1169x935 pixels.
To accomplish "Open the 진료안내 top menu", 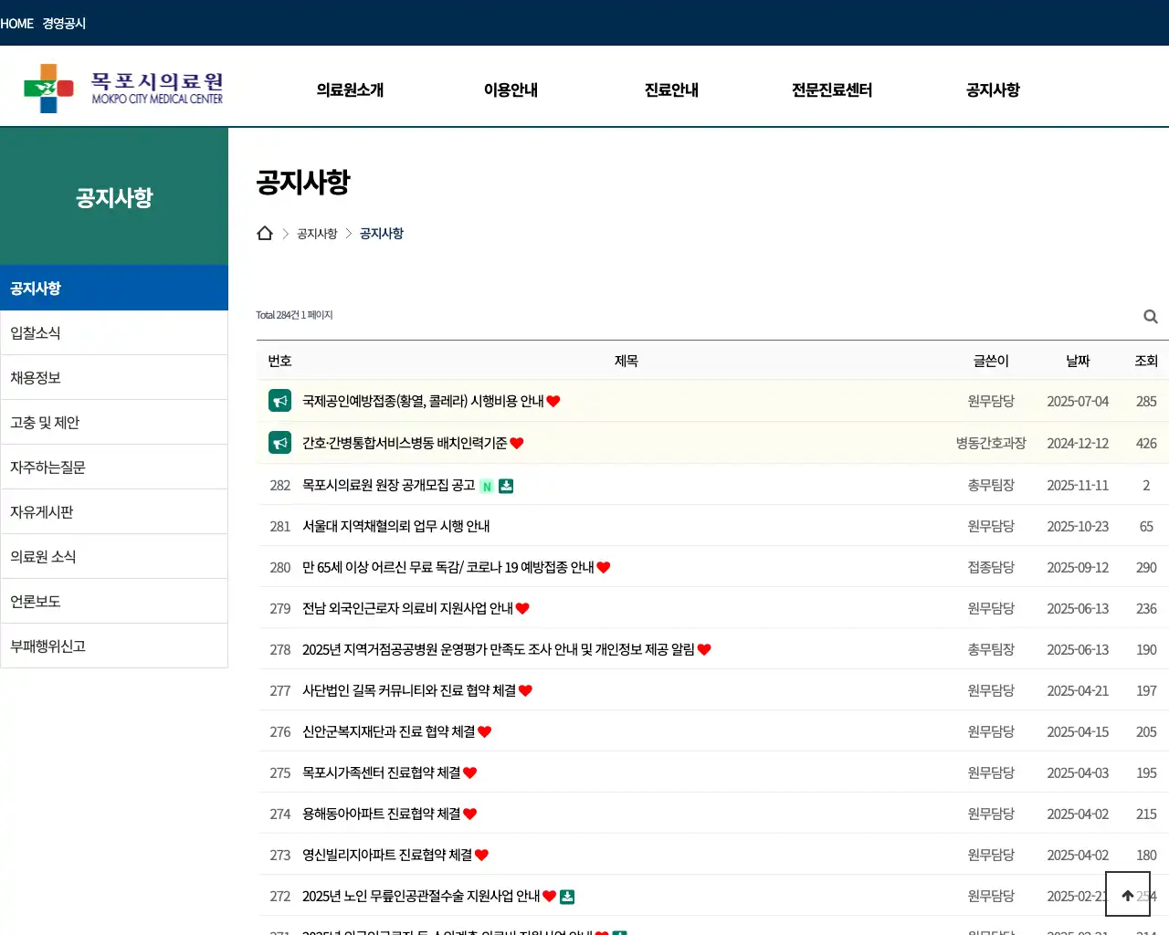I will (671, 89).
